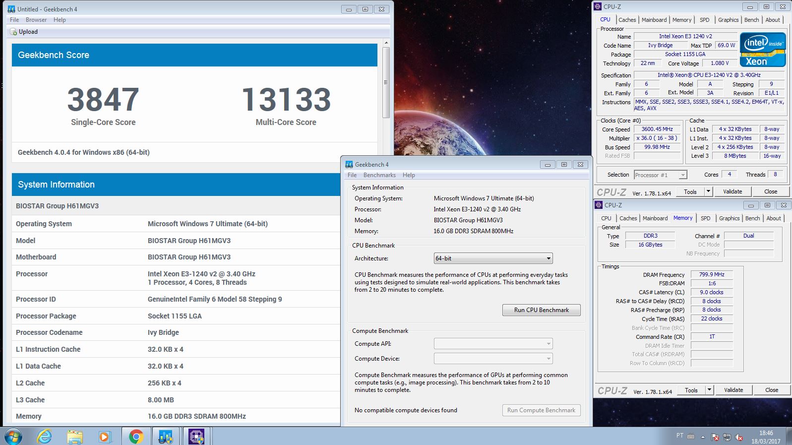
Task: Launch Internet Explorer from the taskbar
Action: 45,437
